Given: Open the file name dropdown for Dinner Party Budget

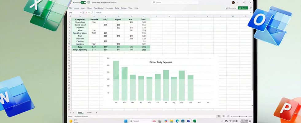Looking at the screenshot, I should (116, 2).
